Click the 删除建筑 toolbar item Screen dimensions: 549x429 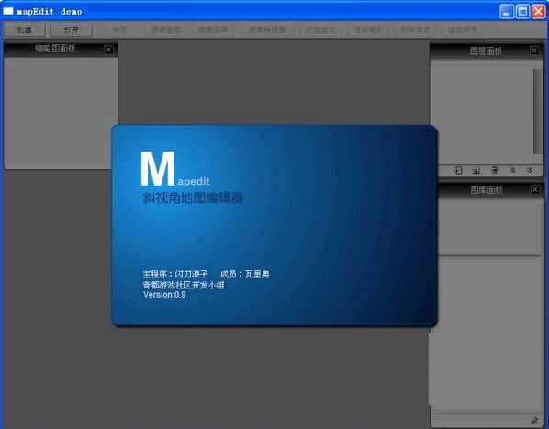[x=415, y=29]
